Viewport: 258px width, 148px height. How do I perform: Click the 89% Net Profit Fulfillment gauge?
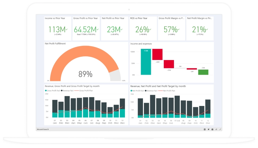coord(85,63)
